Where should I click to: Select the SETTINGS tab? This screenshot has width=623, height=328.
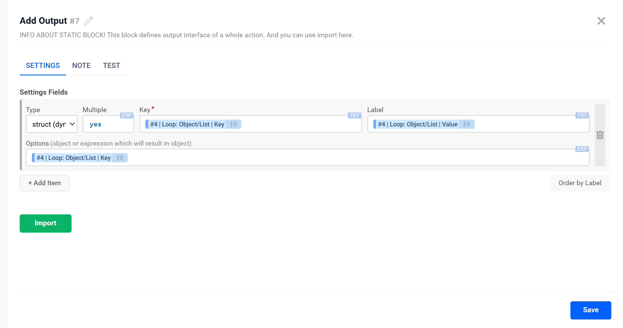(43, 66)
